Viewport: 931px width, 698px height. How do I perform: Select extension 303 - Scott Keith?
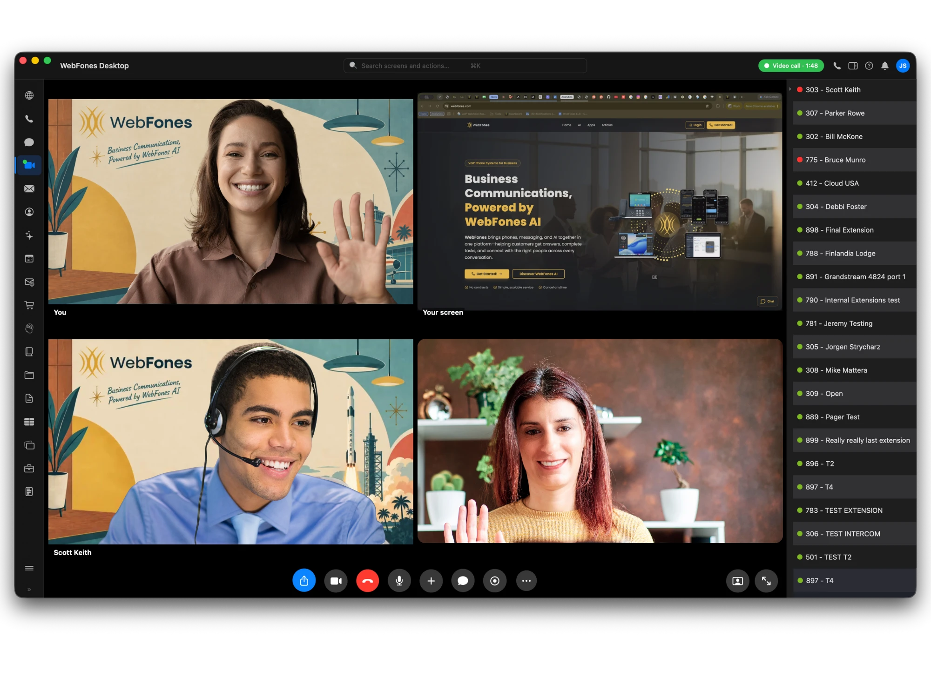tap(854, 90)
